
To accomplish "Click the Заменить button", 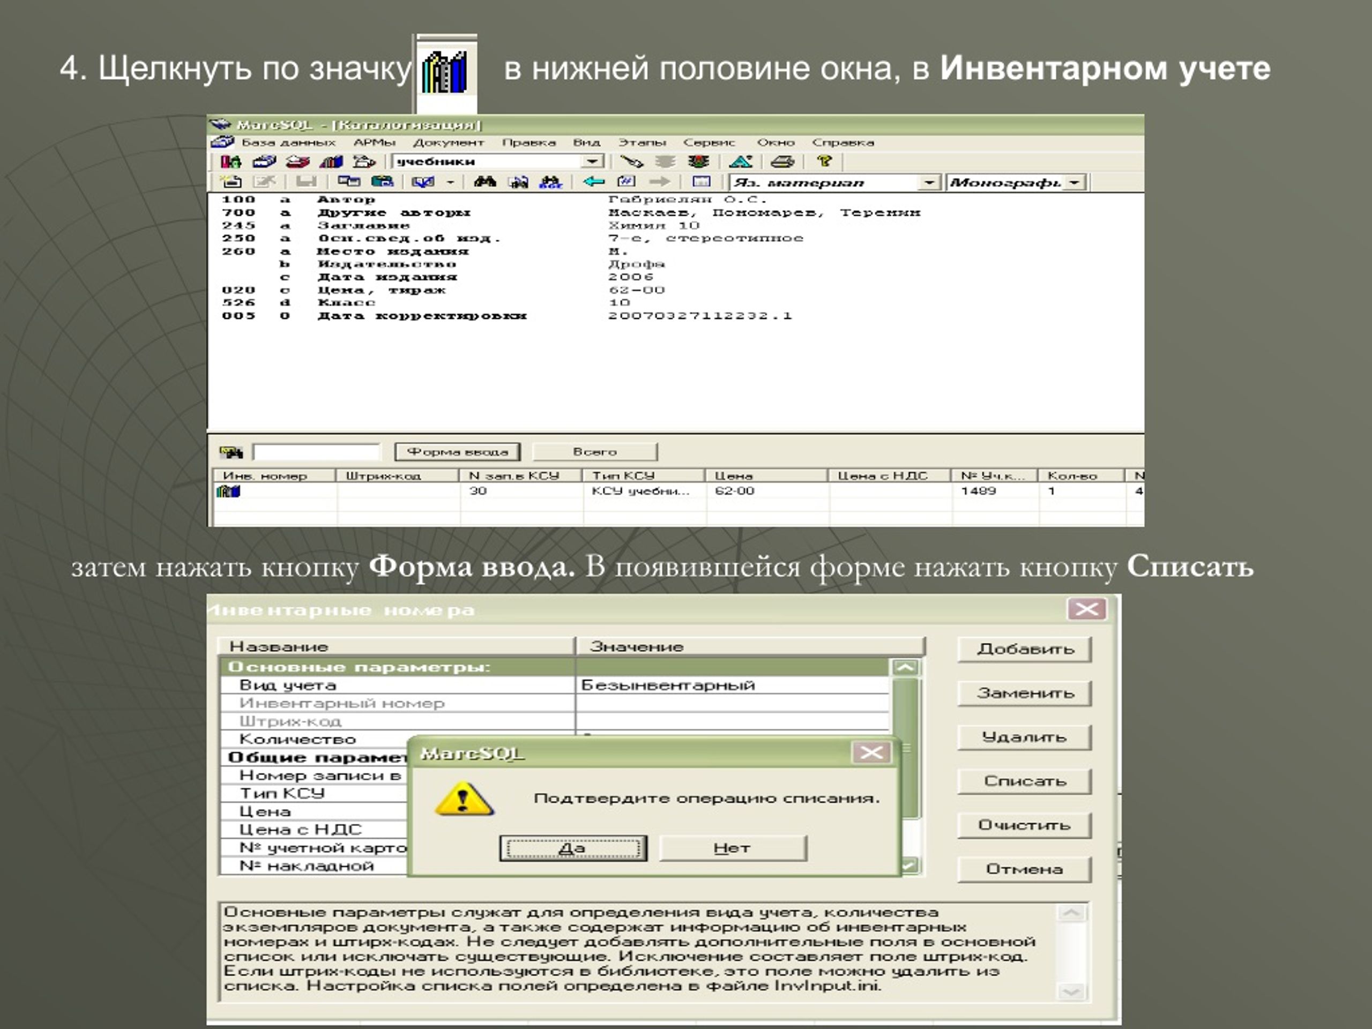I will (x=1025, y=694).
